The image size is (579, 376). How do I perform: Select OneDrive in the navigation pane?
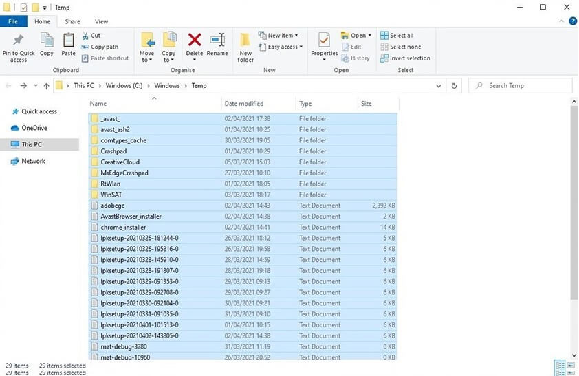click(x=34, y=128)
